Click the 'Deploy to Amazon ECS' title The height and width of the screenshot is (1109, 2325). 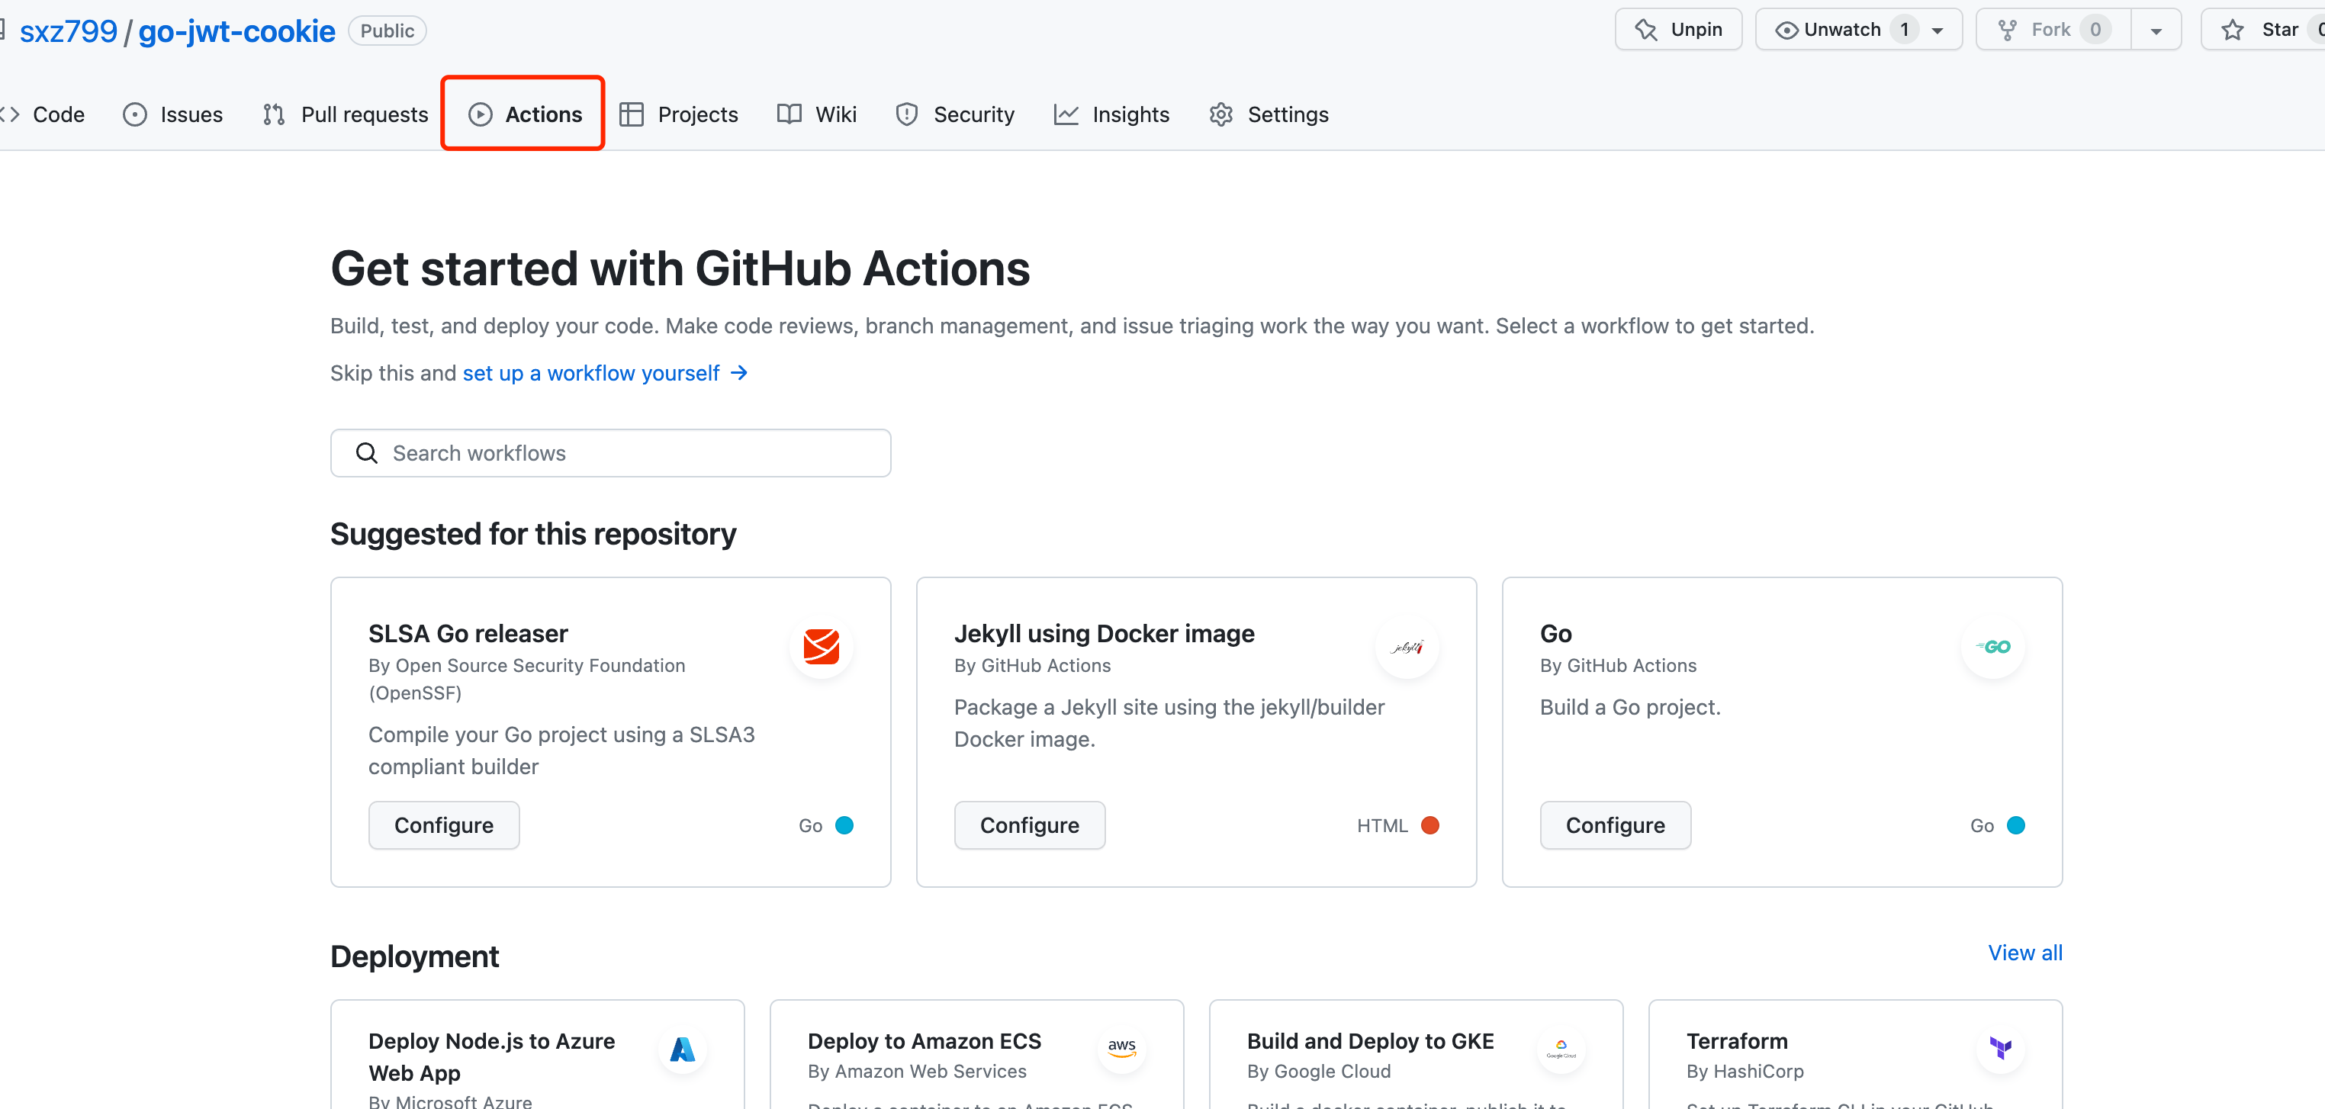tap(925, 1041)
